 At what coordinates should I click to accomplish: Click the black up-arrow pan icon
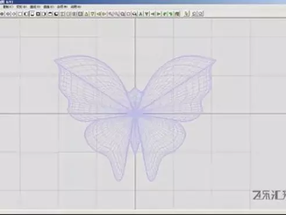[141, 14]
